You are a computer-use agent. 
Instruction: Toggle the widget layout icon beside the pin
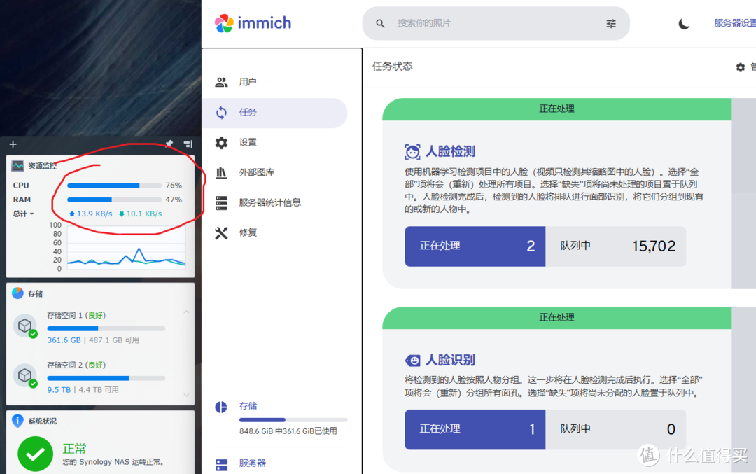186,144
